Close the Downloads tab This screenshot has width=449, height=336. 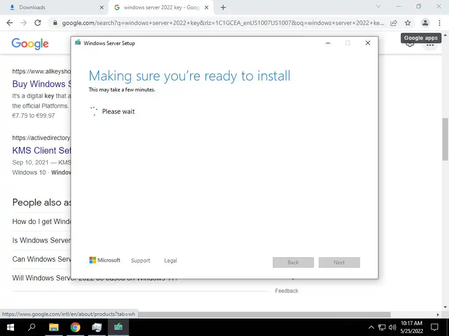coord(102,7)
